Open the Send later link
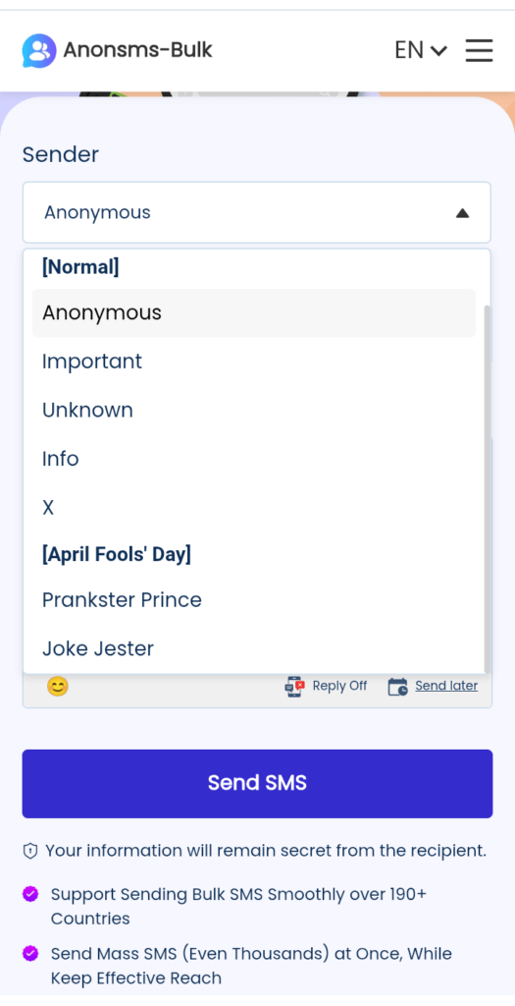Viewport: 515px width, 1006px height. point(446,686)
